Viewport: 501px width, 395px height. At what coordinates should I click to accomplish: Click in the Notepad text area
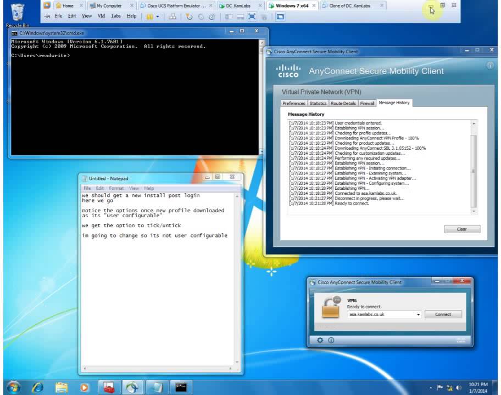point(158,279)
